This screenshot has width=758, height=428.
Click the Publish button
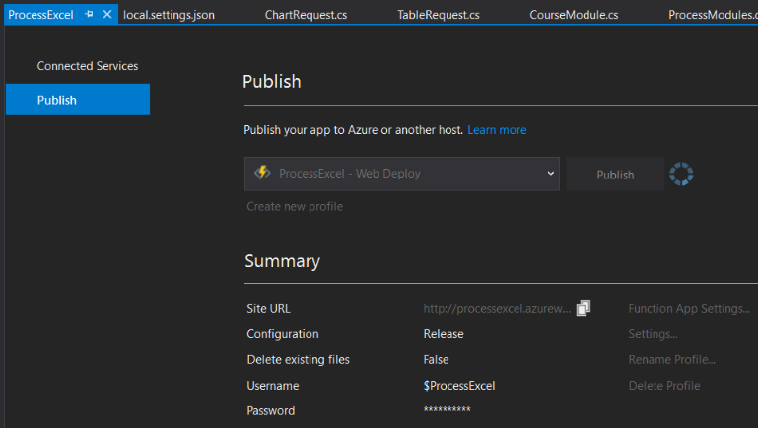click(615, 175)
